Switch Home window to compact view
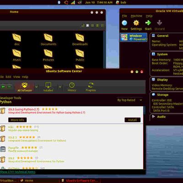 click(102, 26)
